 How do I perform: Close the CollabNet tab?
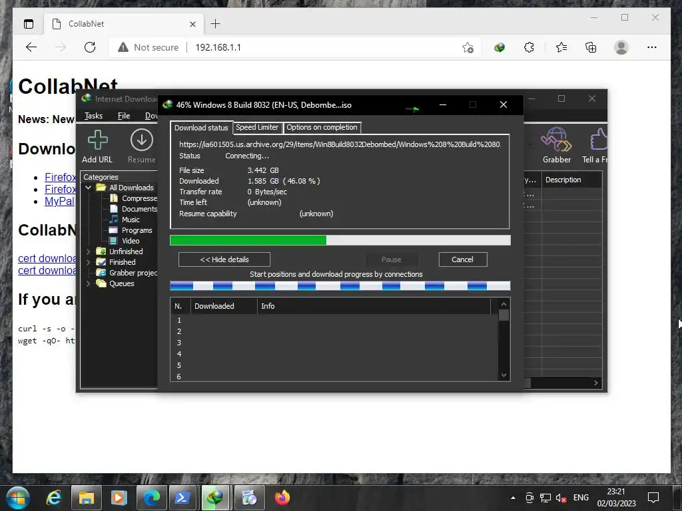point(192,25)
